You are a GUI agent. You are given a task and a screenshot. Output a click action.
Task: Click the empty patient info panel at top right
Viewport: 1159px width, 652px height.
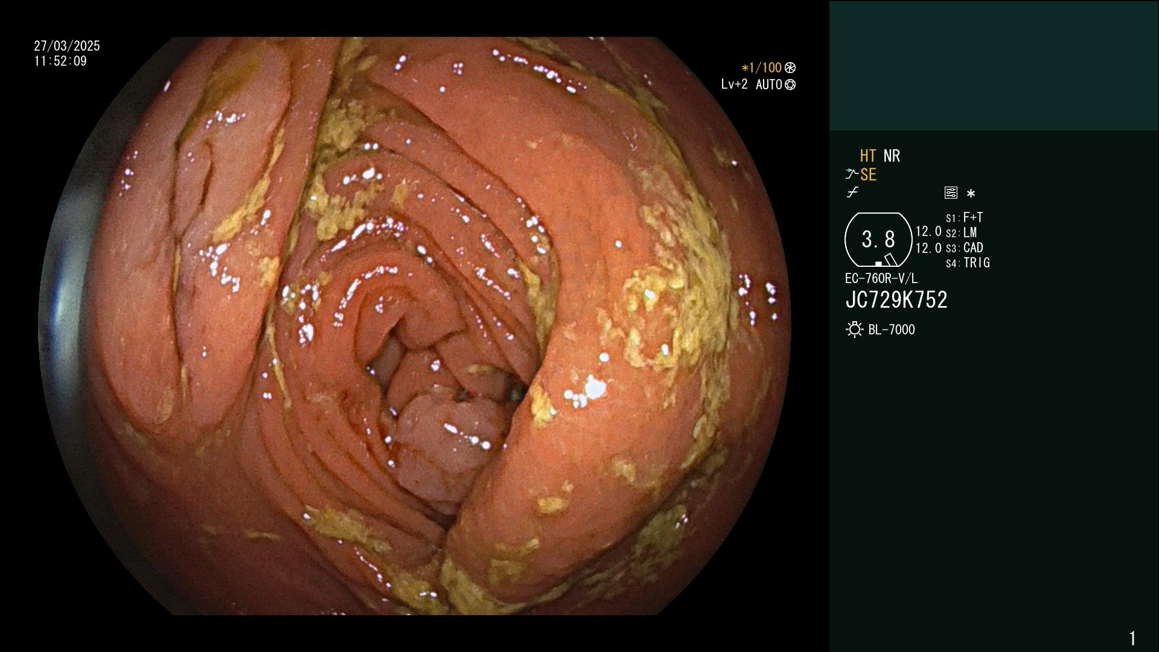[994, 65]
